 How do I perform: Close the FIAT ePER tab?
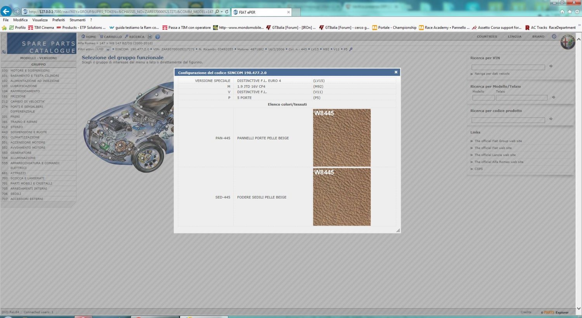pos(288,12)
